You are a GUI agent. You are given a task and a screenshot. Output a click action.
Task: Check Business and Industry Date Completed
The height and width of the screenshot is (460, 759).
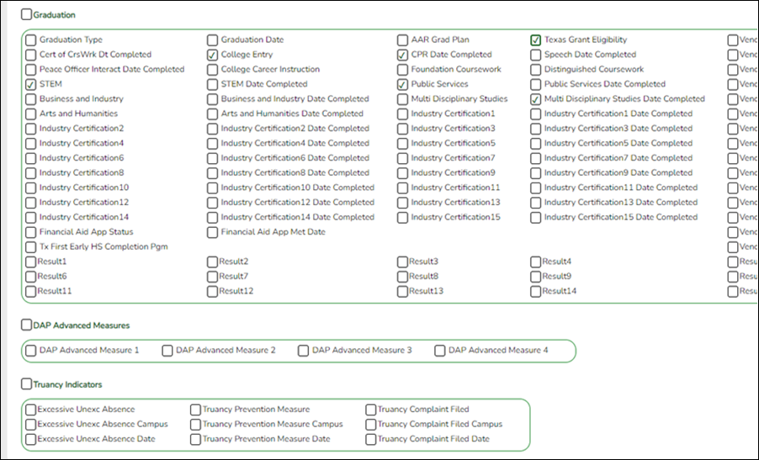[213, 99]
